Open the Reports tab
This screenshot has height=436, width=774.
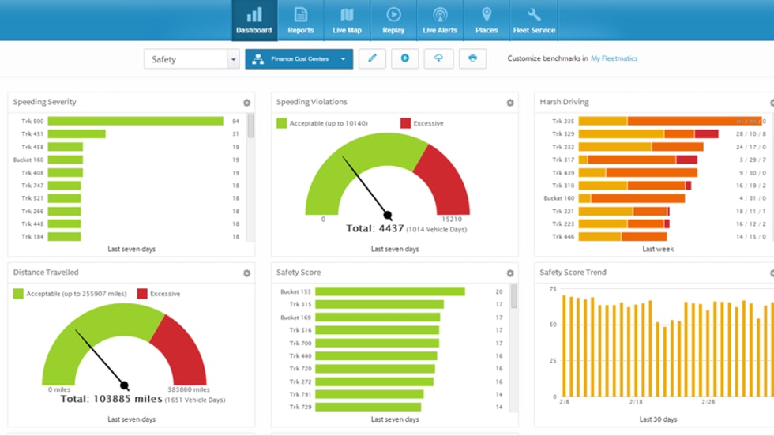[300, 21]
